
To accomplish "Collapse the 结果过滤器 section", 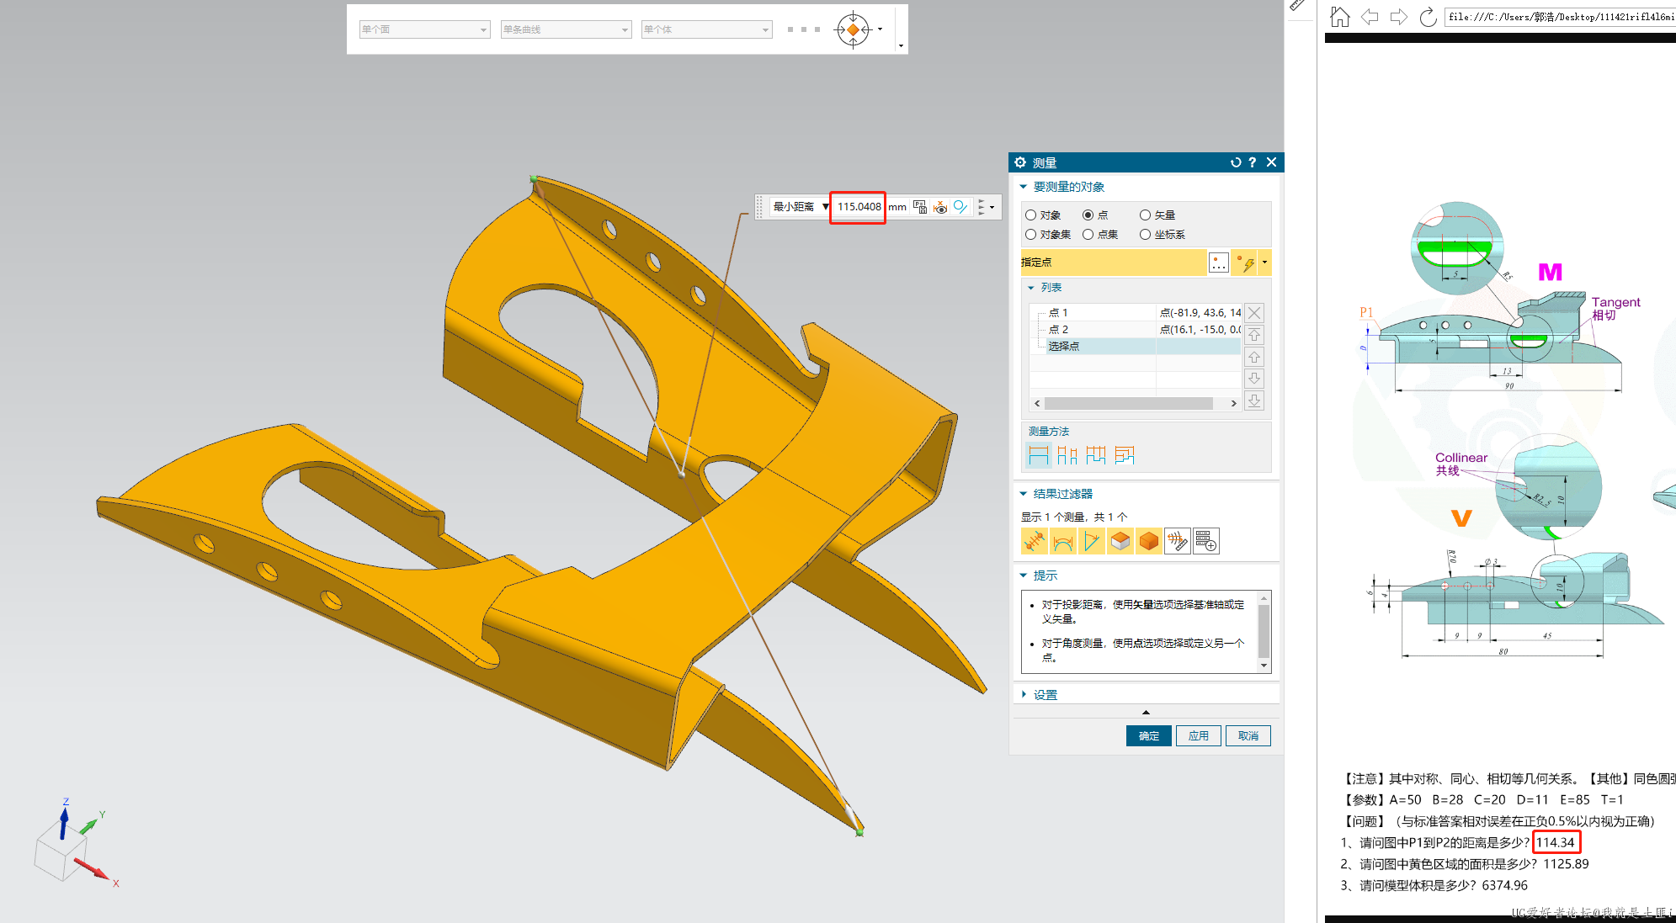I will (x=1024, y=494).
